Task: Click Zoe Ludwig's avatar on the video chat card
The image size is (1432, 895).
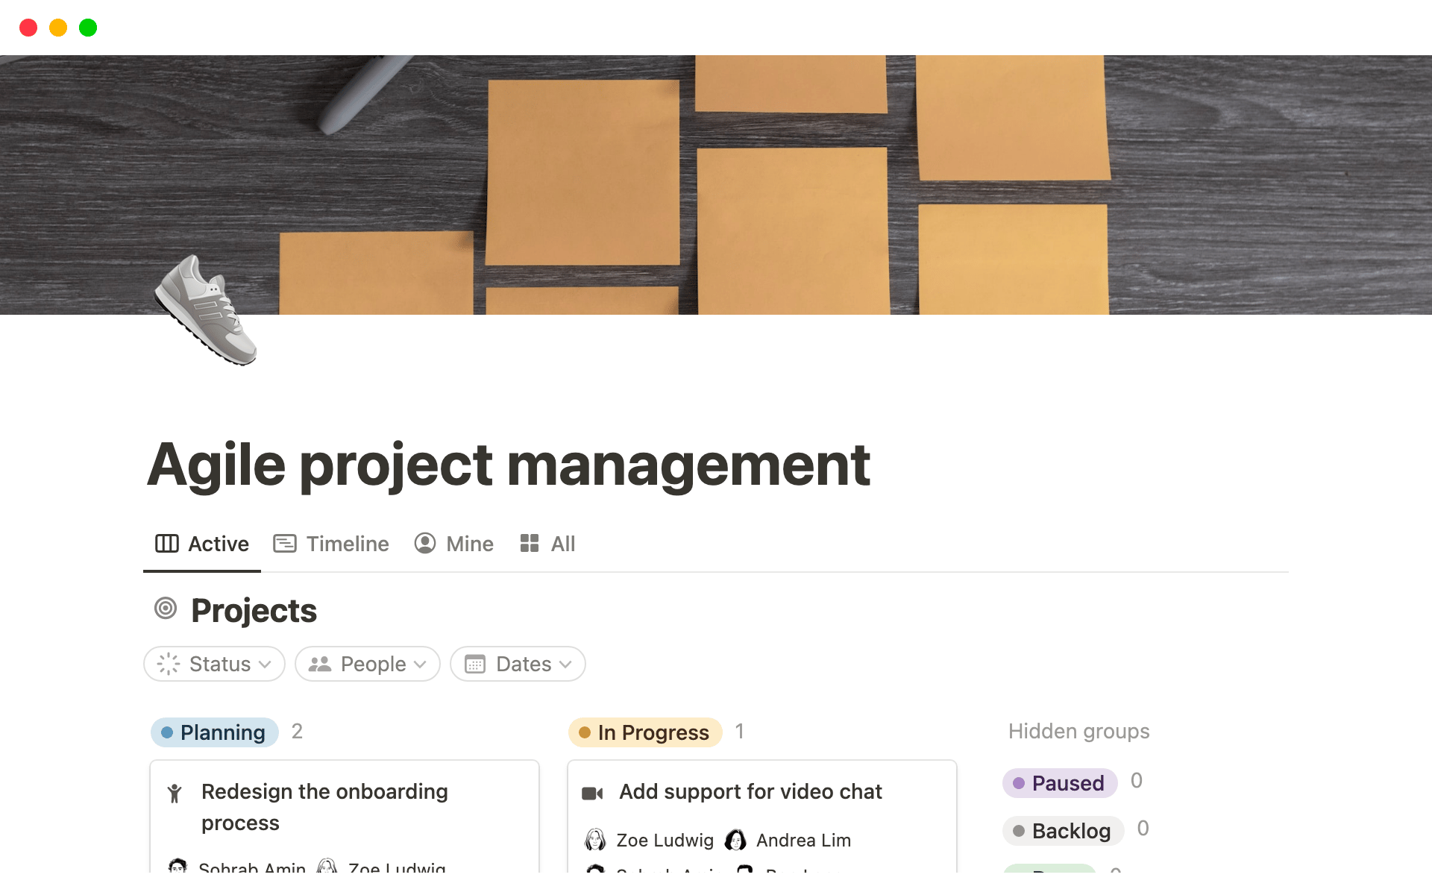Action: coord(594,840)
